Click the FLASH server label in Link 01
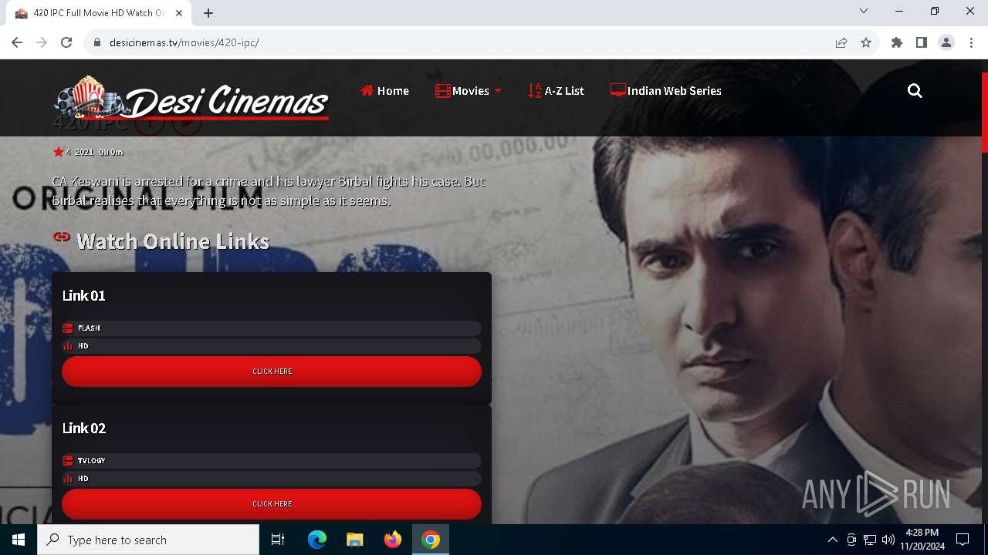The height and width of the screenshot is (555, 988). click(x=89, y=328)
